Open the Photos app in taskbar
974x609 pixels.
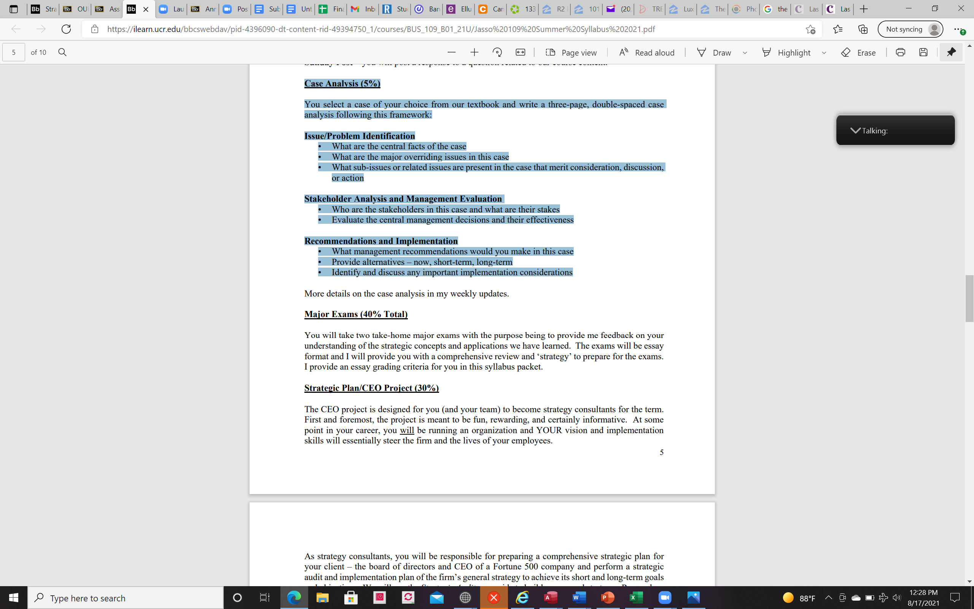pyautogui.click(x=694, y=598)
